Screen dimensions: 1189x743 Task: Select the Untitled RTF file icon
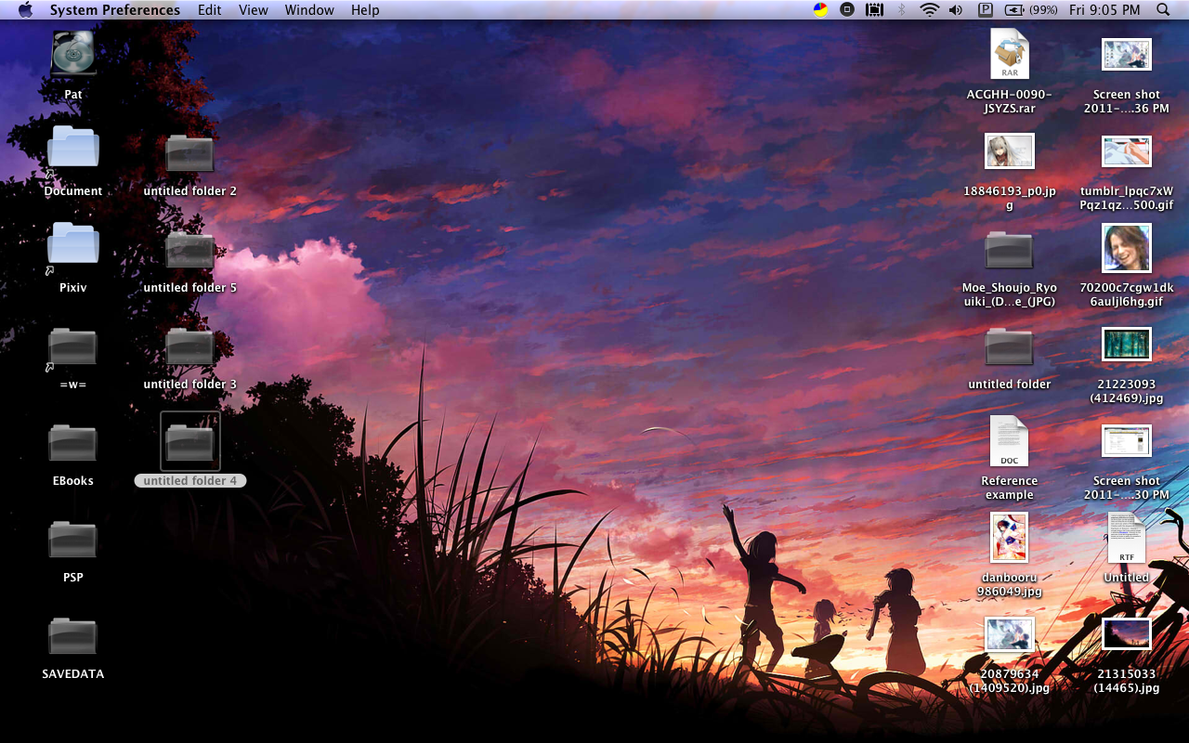(x=1127, y=537)
